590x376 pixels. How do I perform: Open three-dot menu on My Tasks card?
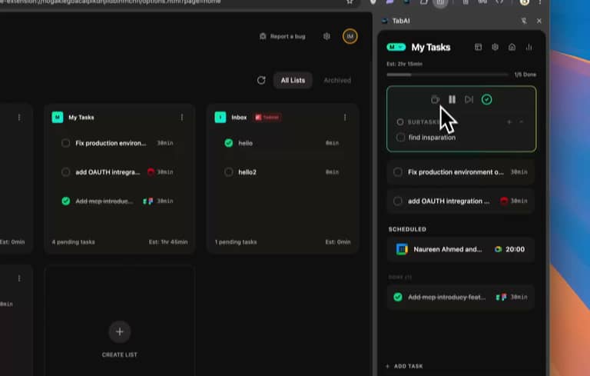tap(182, 117)
